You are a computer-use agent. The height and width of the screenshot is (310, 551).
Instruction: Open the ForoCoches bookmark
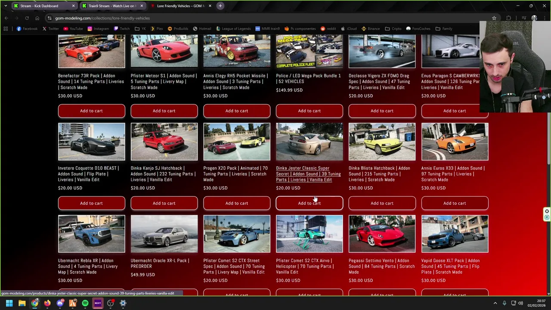click(x=418, y=29)
